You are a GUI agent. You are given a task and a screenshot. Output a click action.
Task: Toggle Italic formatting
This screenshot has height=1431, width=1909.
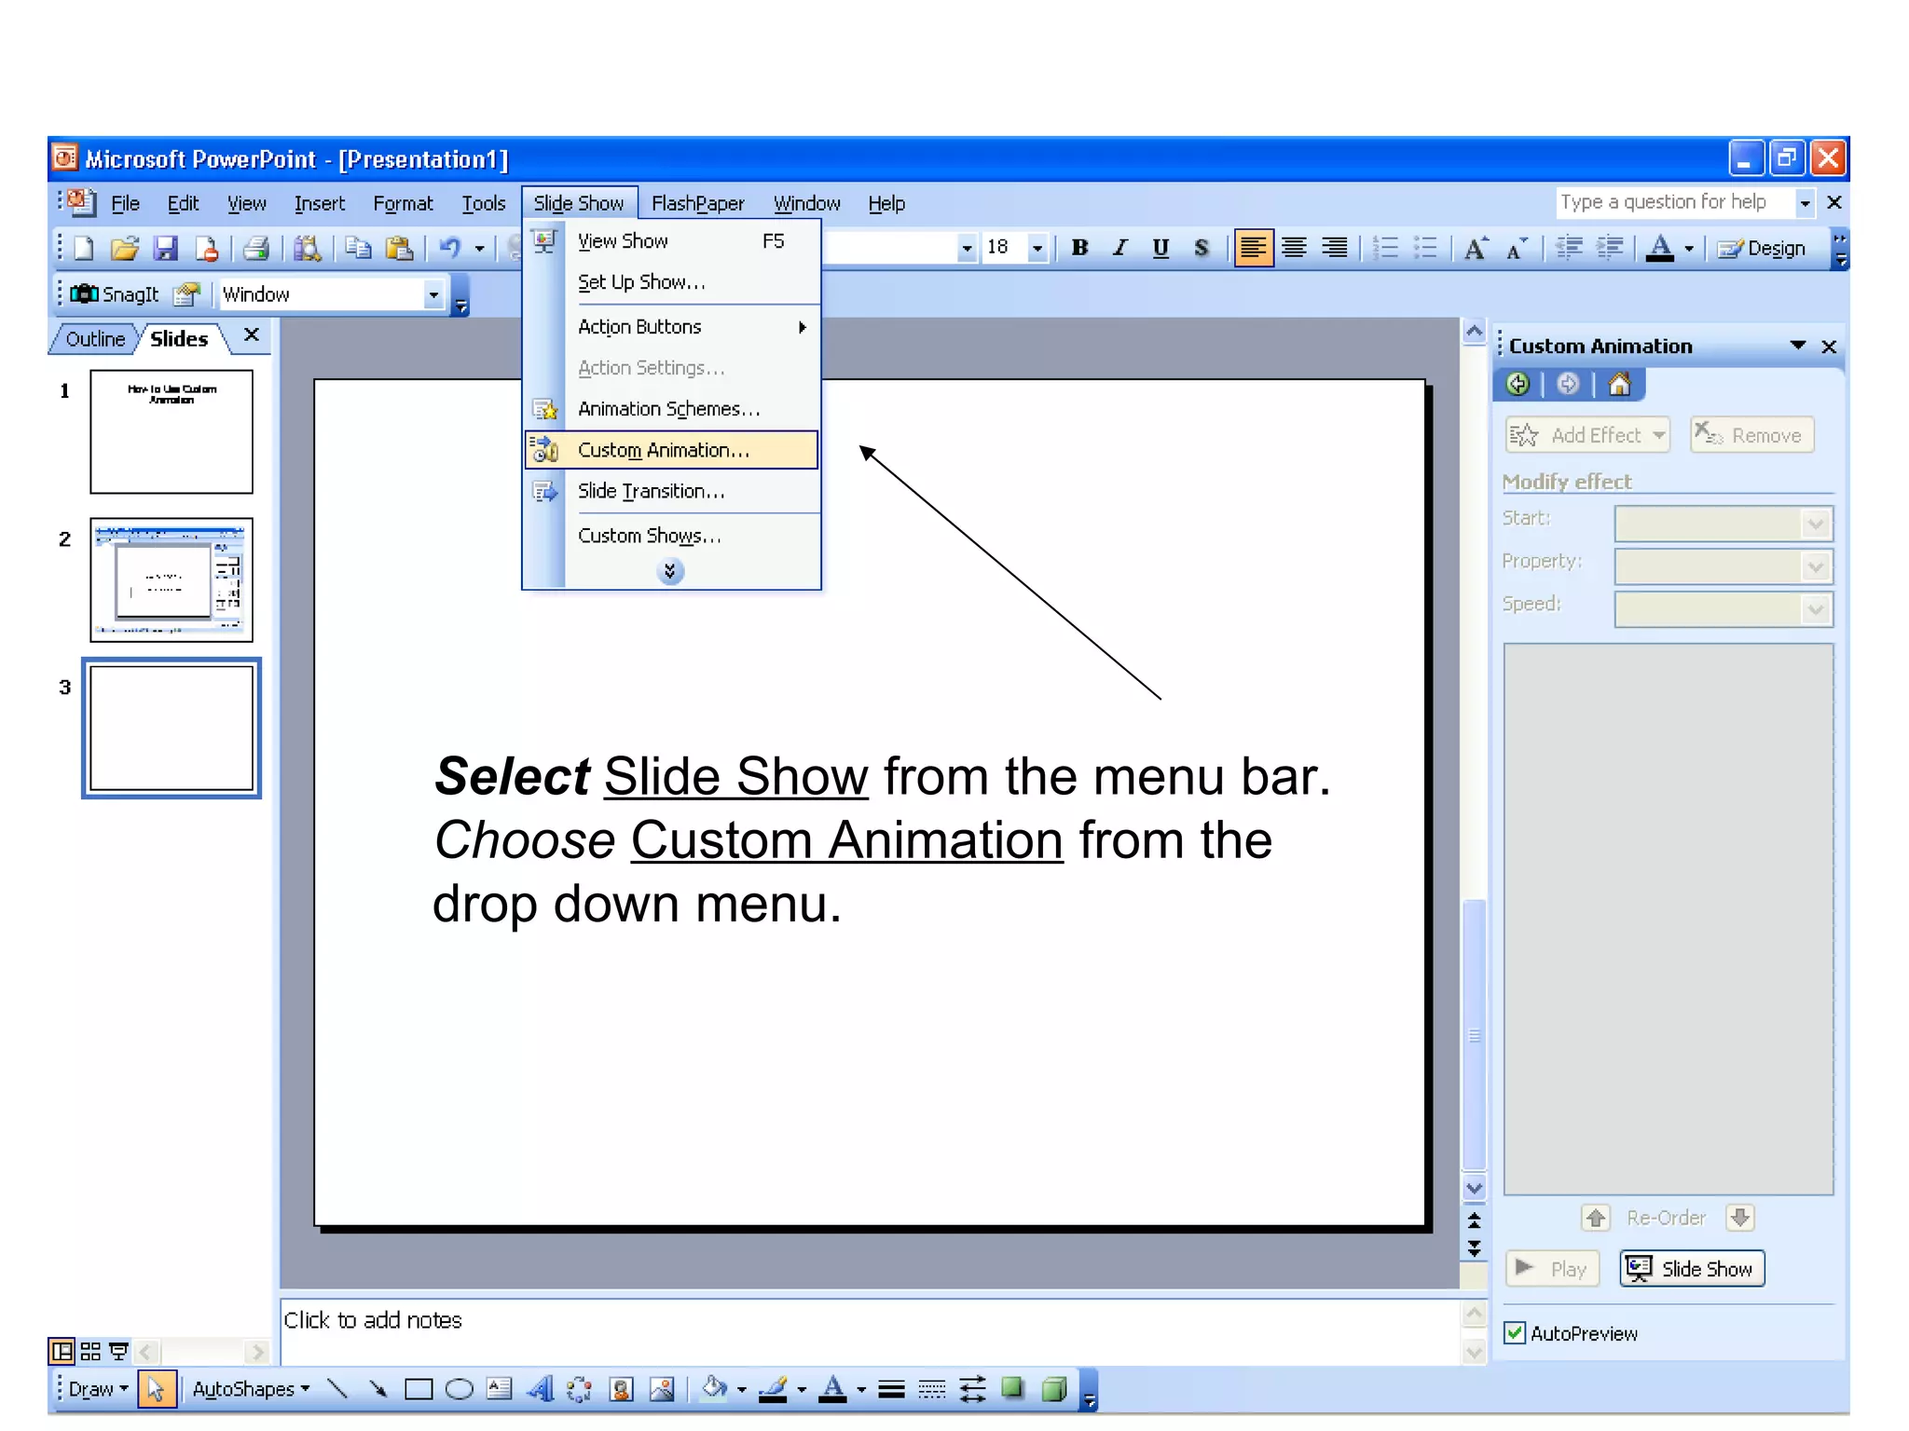(x=1120, y=248)
